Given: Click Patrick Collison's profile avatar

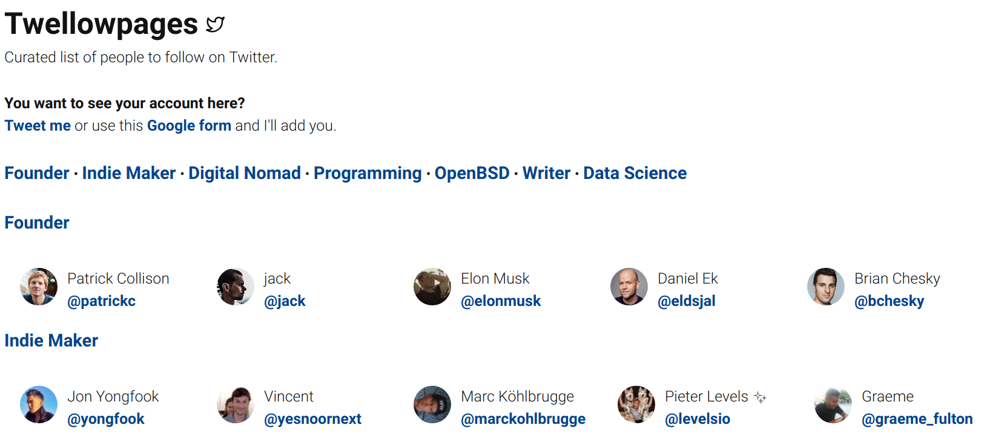Looking at the screenshot, I should tap(39, 287).
